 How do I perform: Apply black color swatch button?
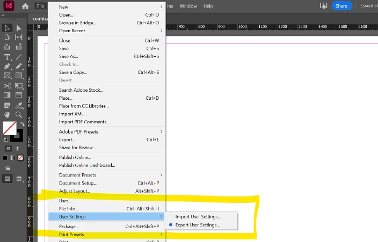pos(5,158)
